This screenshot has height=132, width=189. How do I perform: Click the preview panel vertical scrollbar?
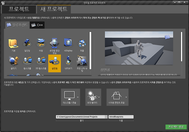(x=181, y=47)
